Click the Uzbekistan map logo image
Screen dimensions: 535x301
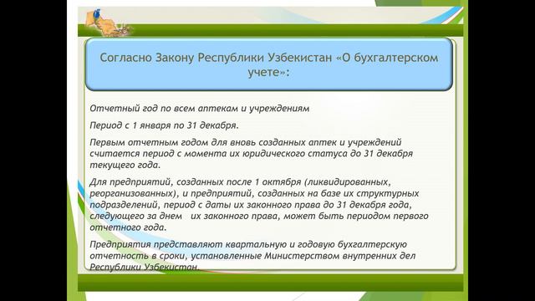click(x=109, y=23)
